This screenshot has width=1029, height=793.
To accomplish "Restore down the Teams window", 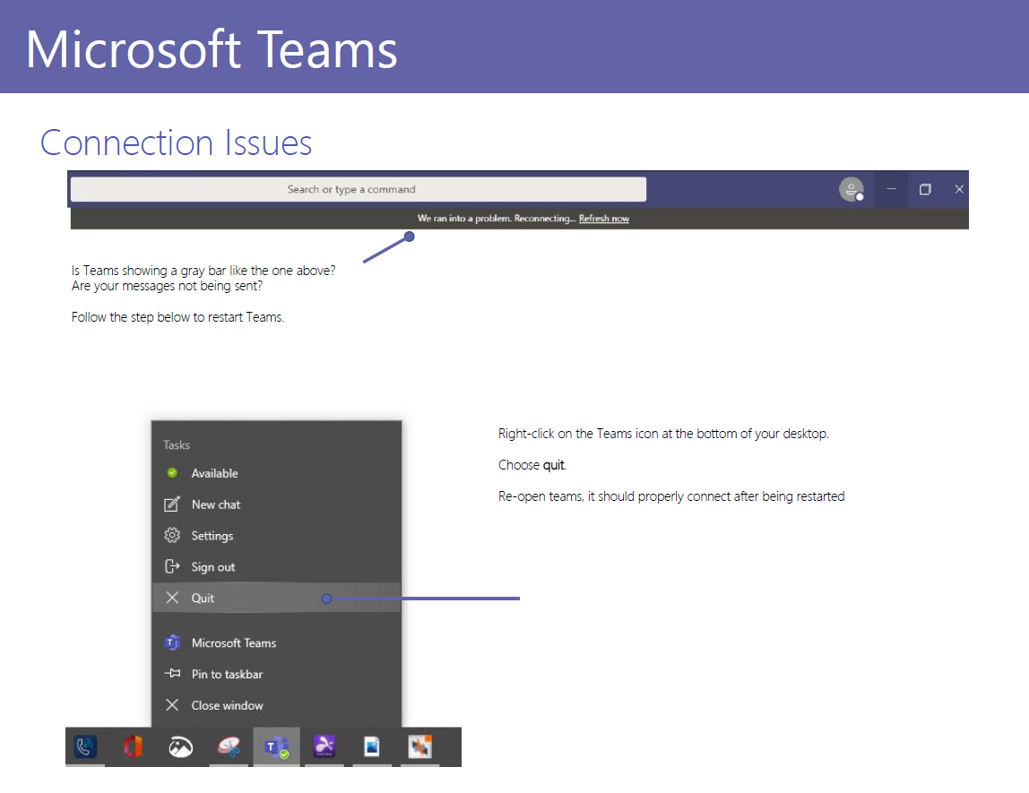I will click(x=925, y=189).
